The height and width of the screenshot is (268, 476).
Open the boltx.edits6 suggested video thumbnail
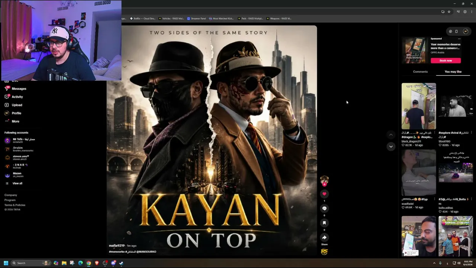(456, 173)
